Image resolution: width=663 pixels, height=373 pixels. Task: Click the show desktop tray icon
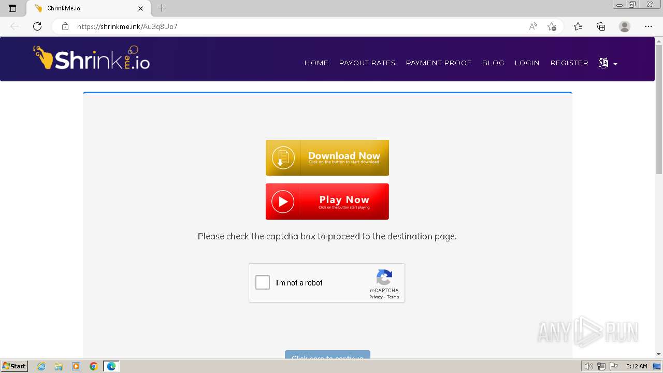(x=657, y=366)
